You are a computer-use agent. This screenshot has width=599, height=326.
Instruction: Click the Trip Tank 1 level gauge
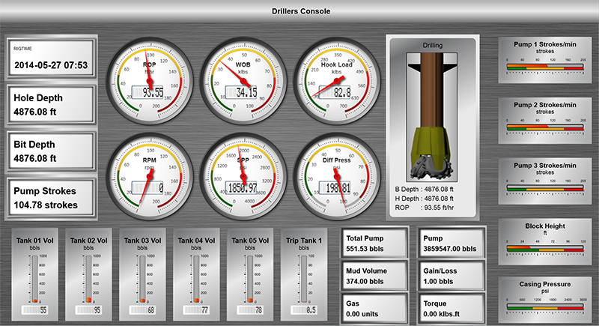click(303, 277)
